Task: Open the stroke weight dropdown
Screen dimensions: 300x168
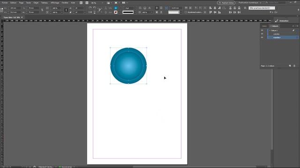Action: point(135,8)
